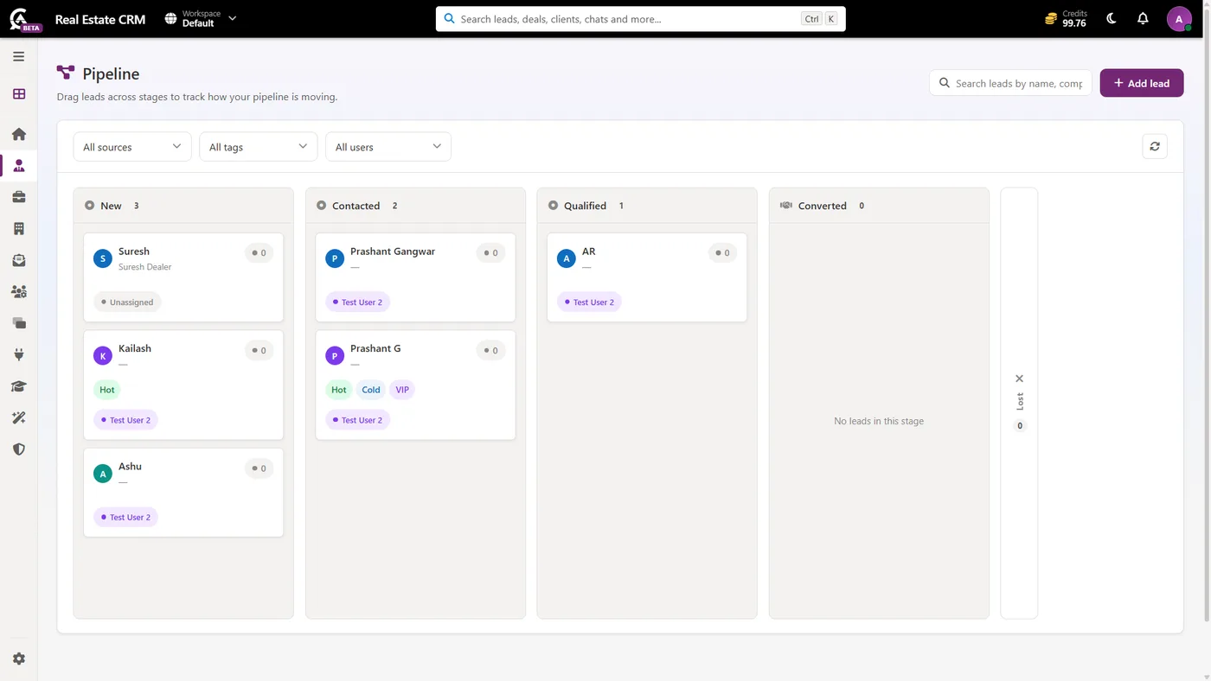Open the graduation cap icon in sidebar
This screenshot has height=681, width=1211.
(19, 386)
